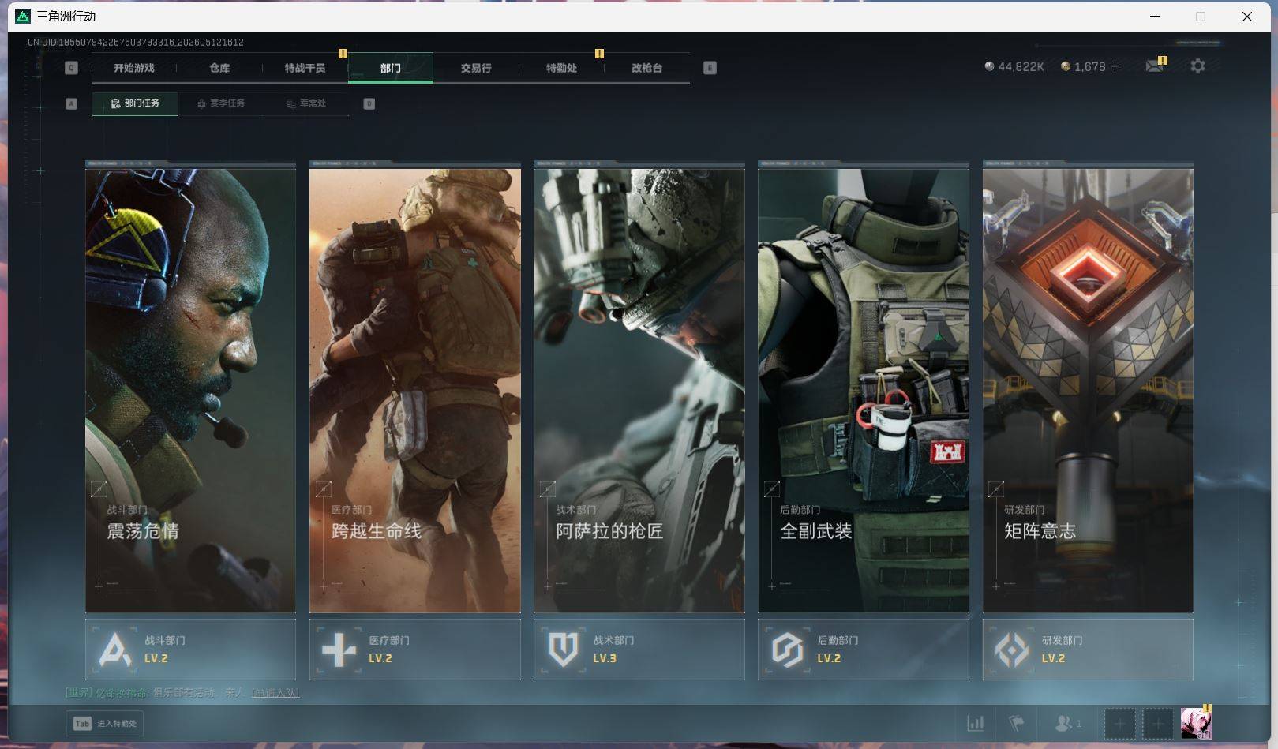Minimize the 三角洲行动 window

click(x=1155, y=16)
